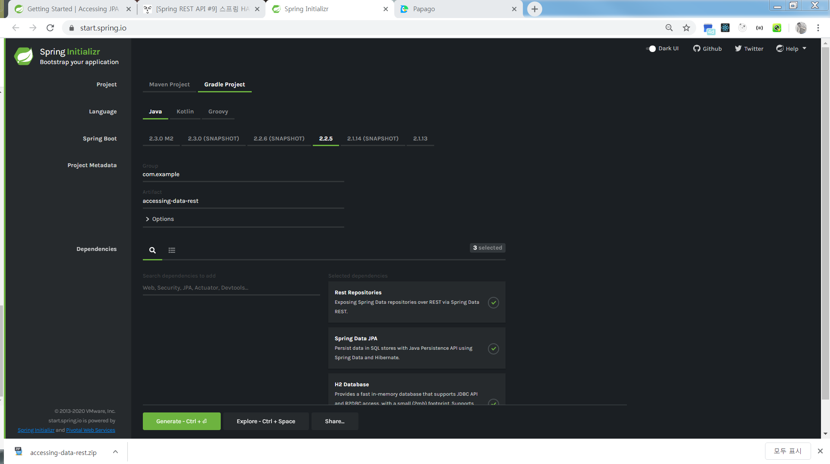Uncheck the Spring Data JPA dependency
Screen dimensions: 830x464
[494, 348]
